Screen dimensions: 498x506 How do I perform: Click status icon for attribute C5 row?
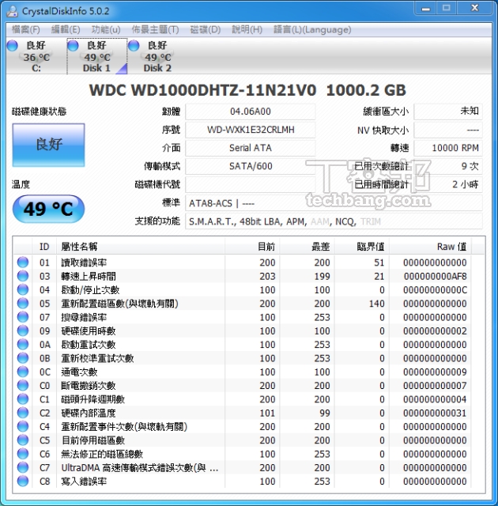coord(23,440)
